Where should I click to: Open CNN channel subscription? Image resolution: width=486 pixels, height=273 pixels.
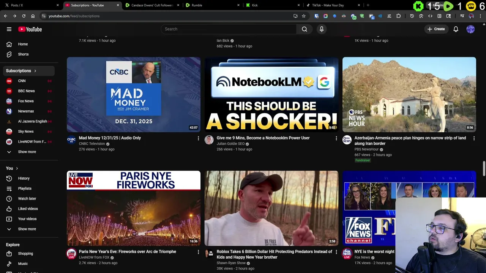pyautogui.click(x=30, y=81)
